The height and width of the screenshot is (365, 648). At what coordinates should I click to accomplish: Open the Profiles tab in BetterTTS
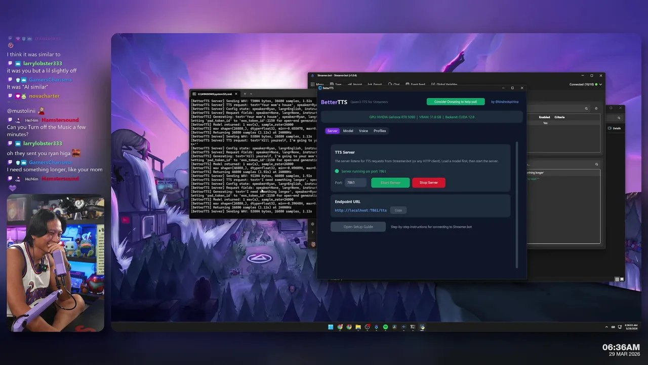[380, 131]
